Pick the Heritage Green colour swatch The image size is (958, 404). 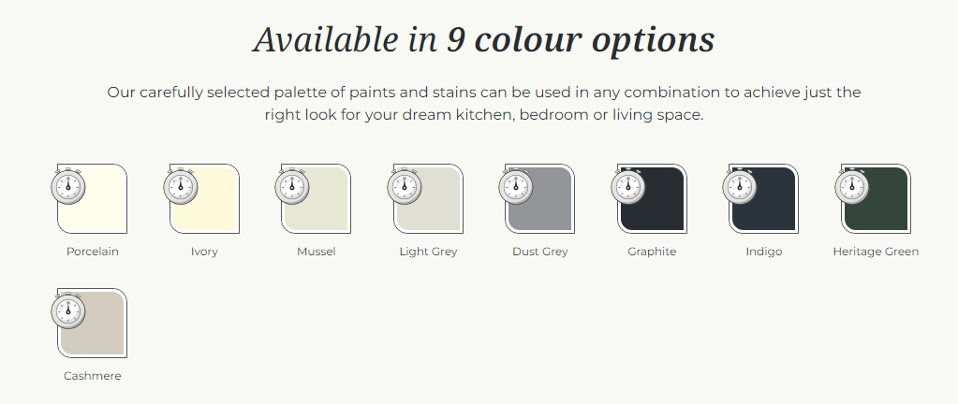[x=877, y=199]
